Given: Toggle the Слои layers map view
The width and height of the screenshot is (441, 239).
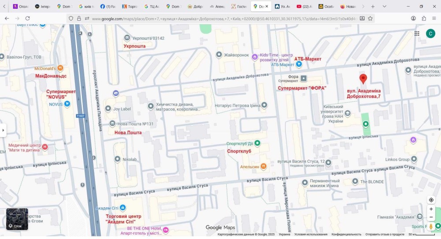Looking at the screenshot, I should (x=17, y=219).
